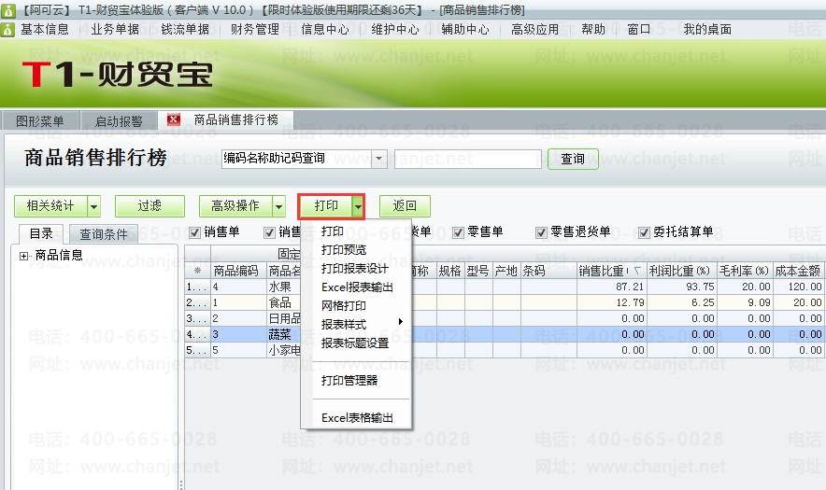The image size is (826, 490).
Task: Click the 返回 button
Action: tap(405, 206)
